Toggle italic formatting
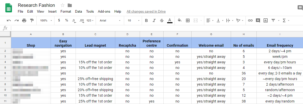This screenshot has width=303, height=104. [x=154, y=20]
